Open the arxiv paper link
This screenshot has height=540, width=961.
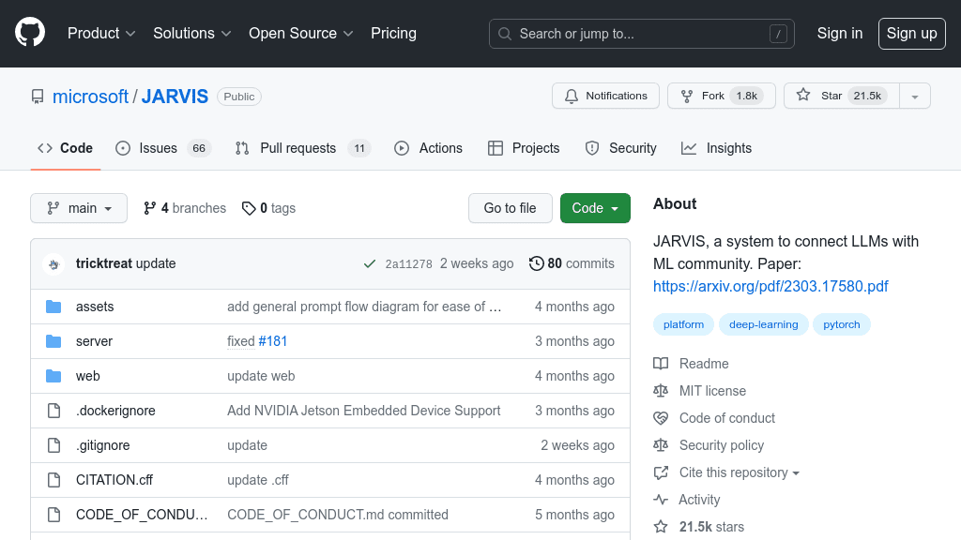[x=770, y=286]
